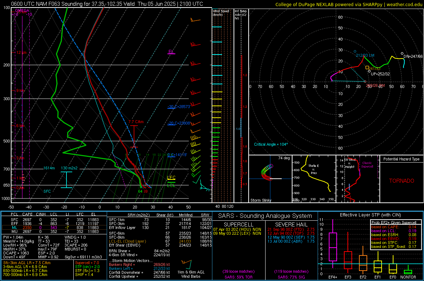Click the OMEGA label on the skew-T
This screenshot has width=424, height=281.
22,10
